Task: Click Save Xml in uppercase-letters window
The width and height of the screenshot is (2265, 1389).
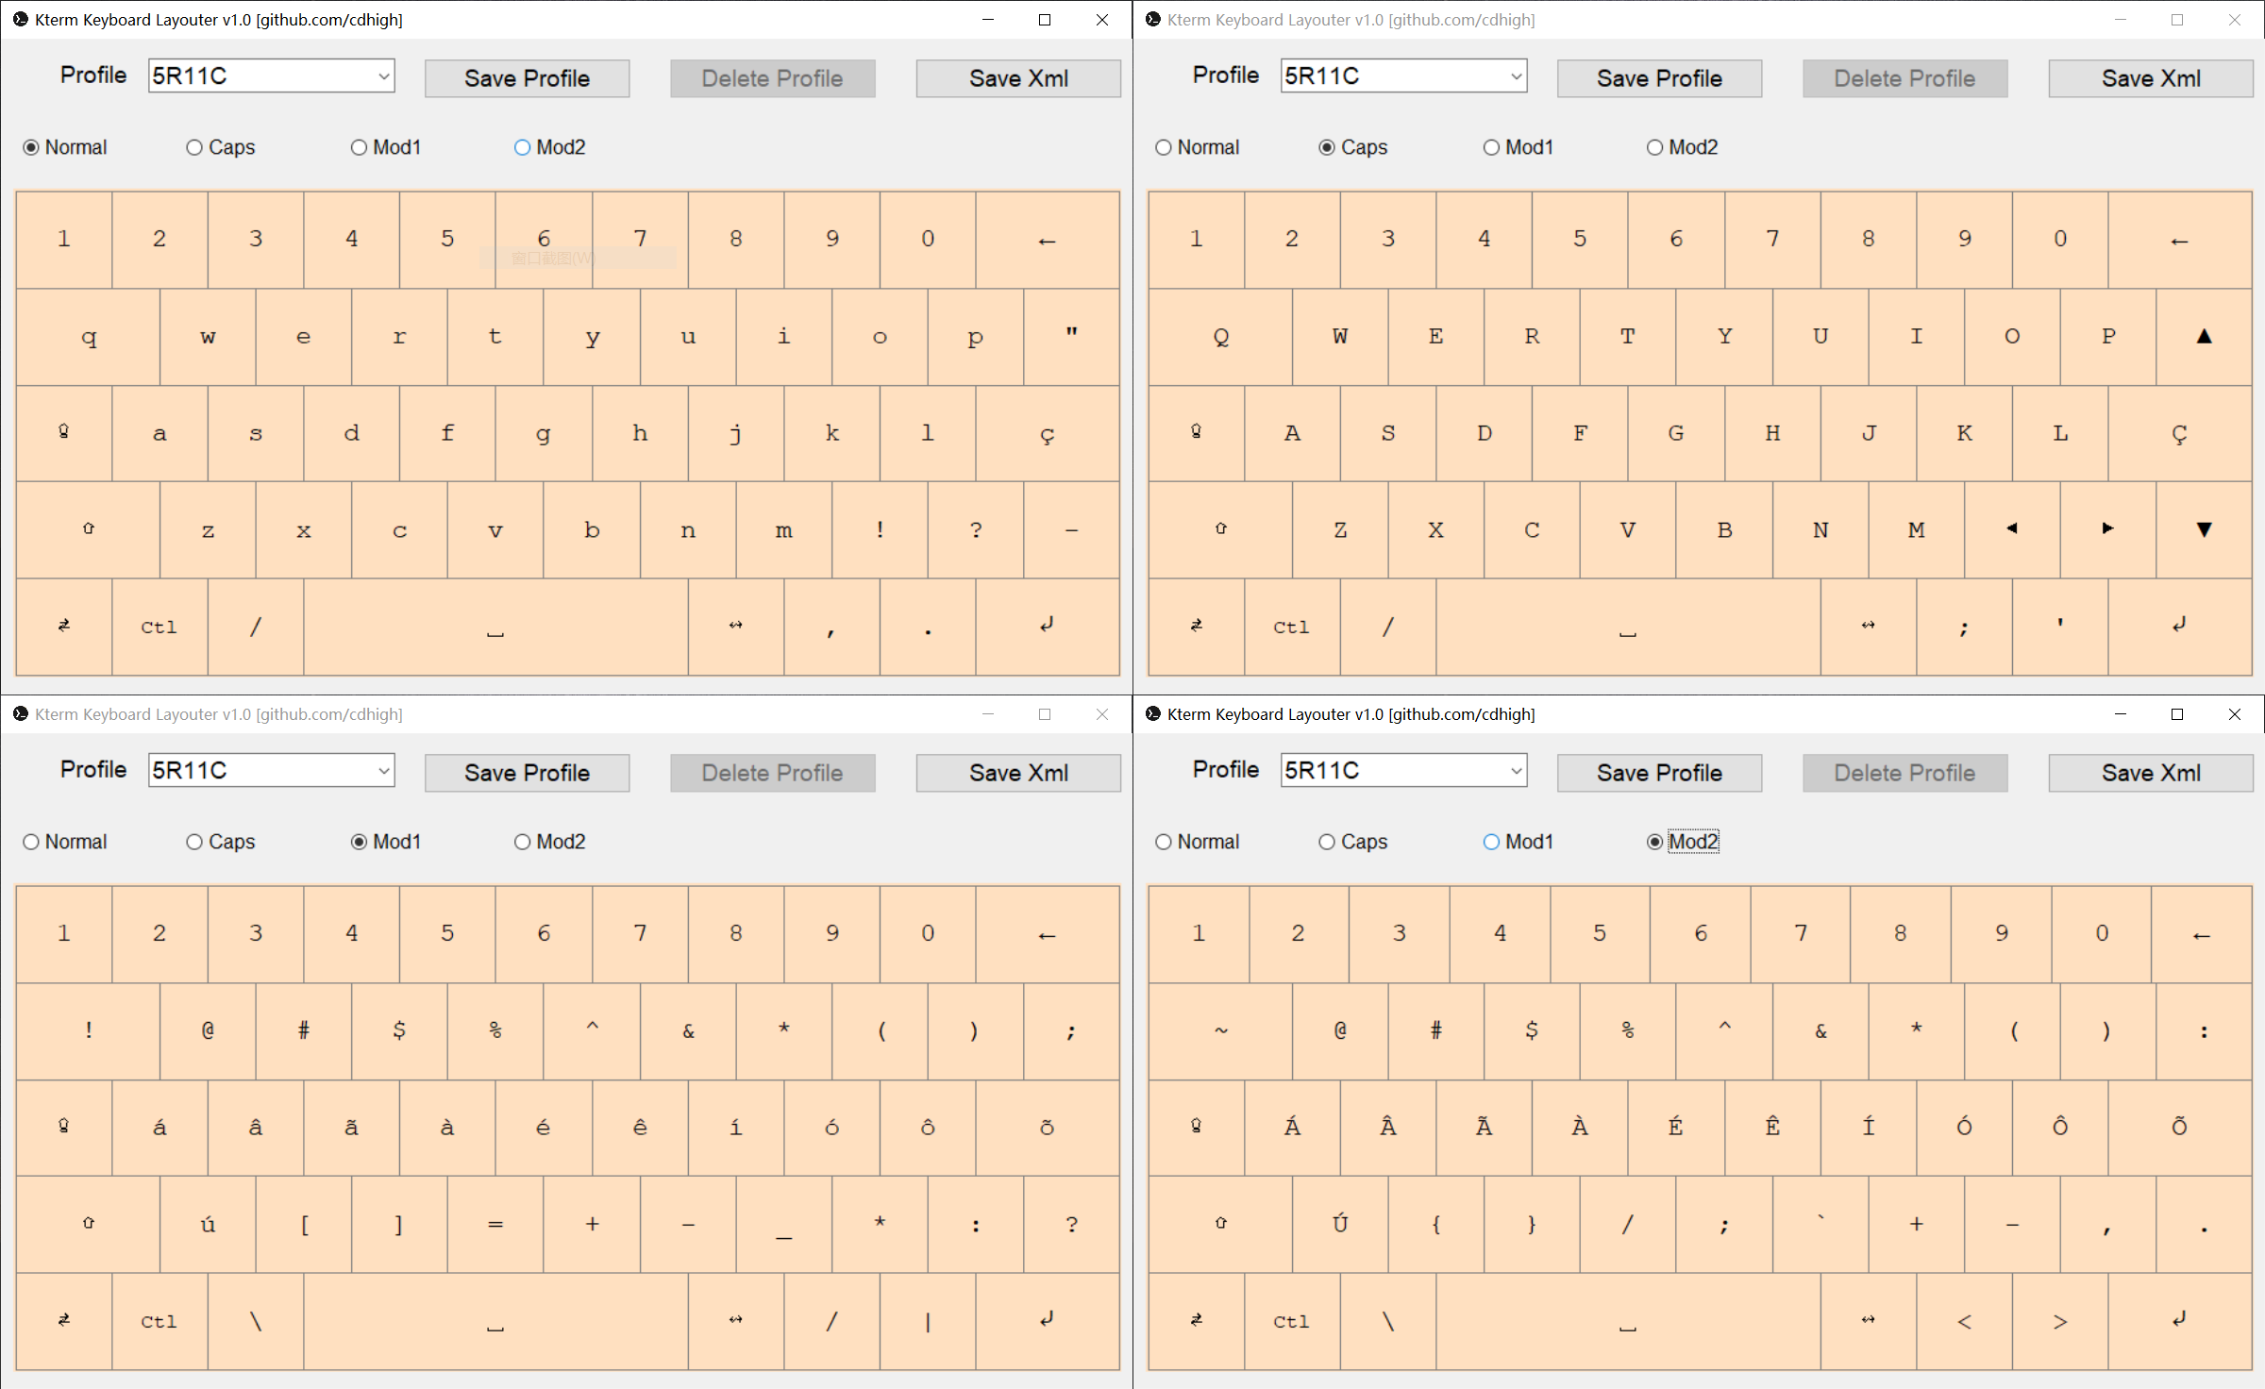Action: tap(2150, 78)
